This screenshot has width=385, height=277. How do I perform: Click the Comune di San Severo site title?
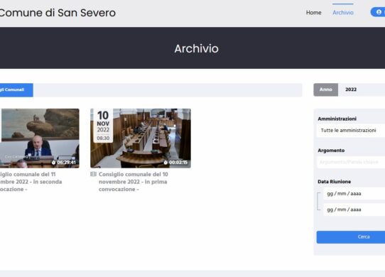pyautogui.click(x=58, y=13)
